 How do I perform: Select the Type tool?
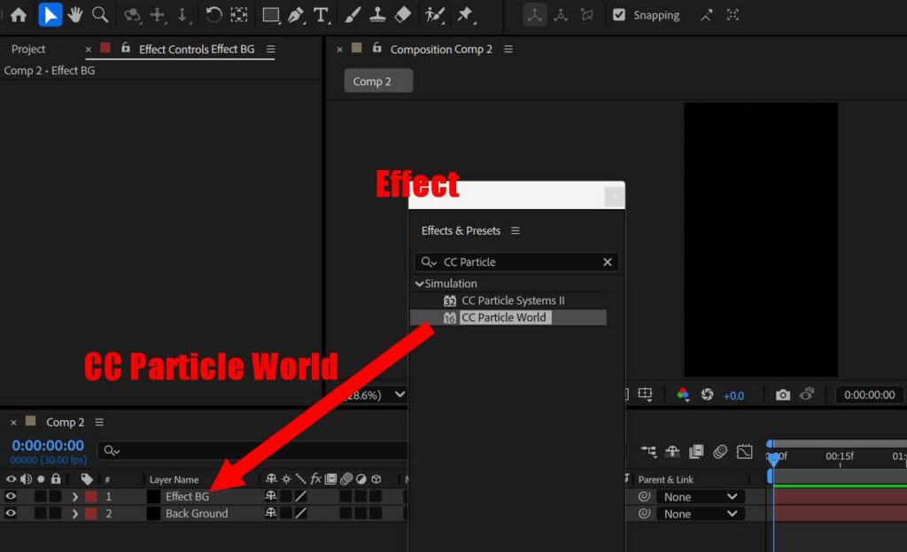(x=321, y=15)
